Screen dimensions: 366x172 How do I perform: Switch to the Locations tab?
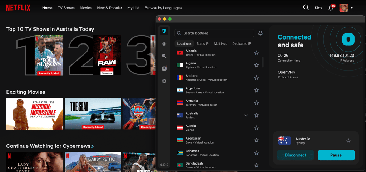click(184, 44)
